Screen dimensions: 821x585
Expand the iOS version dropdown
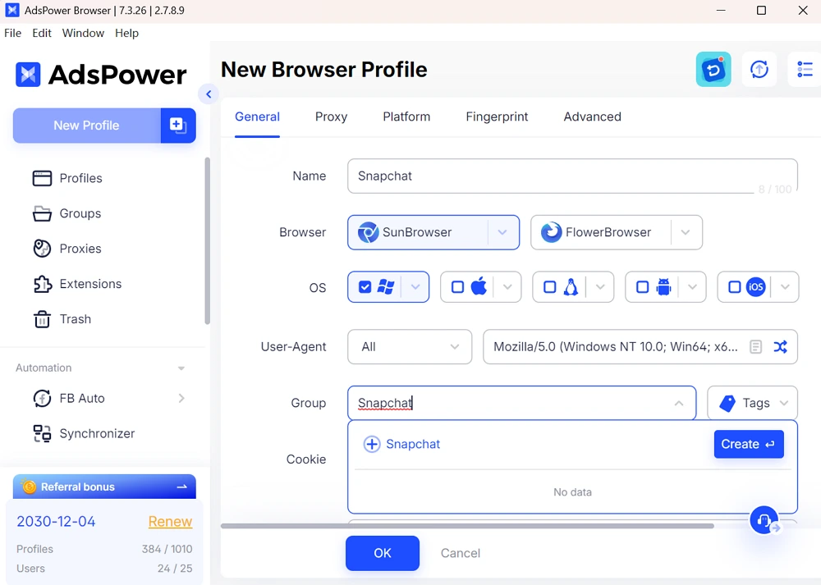[785, 286]
